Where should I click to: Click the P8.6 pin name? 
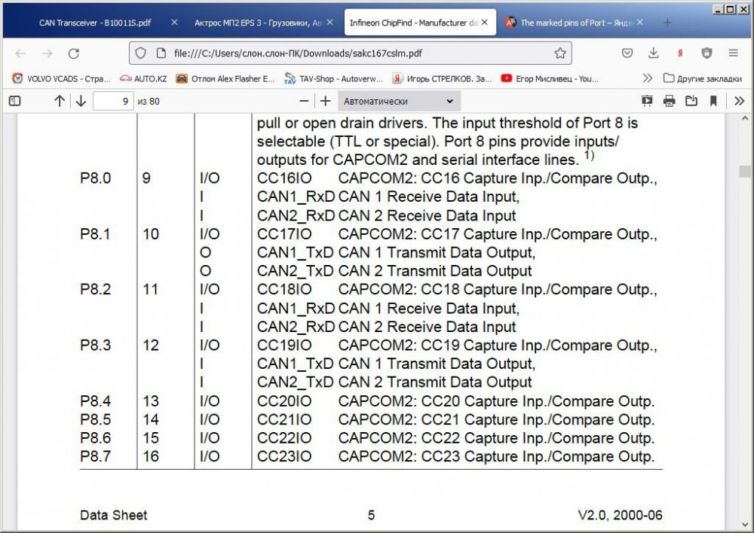click(x=95, y=437)
